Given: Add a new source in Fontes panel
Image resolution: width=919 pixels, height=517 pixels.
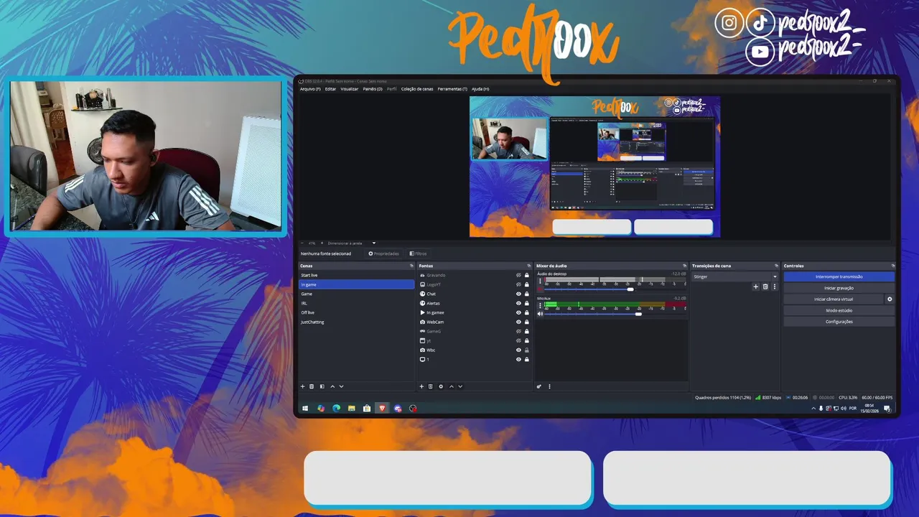Looking at the screenshot, I should click(x=421, y=386).
